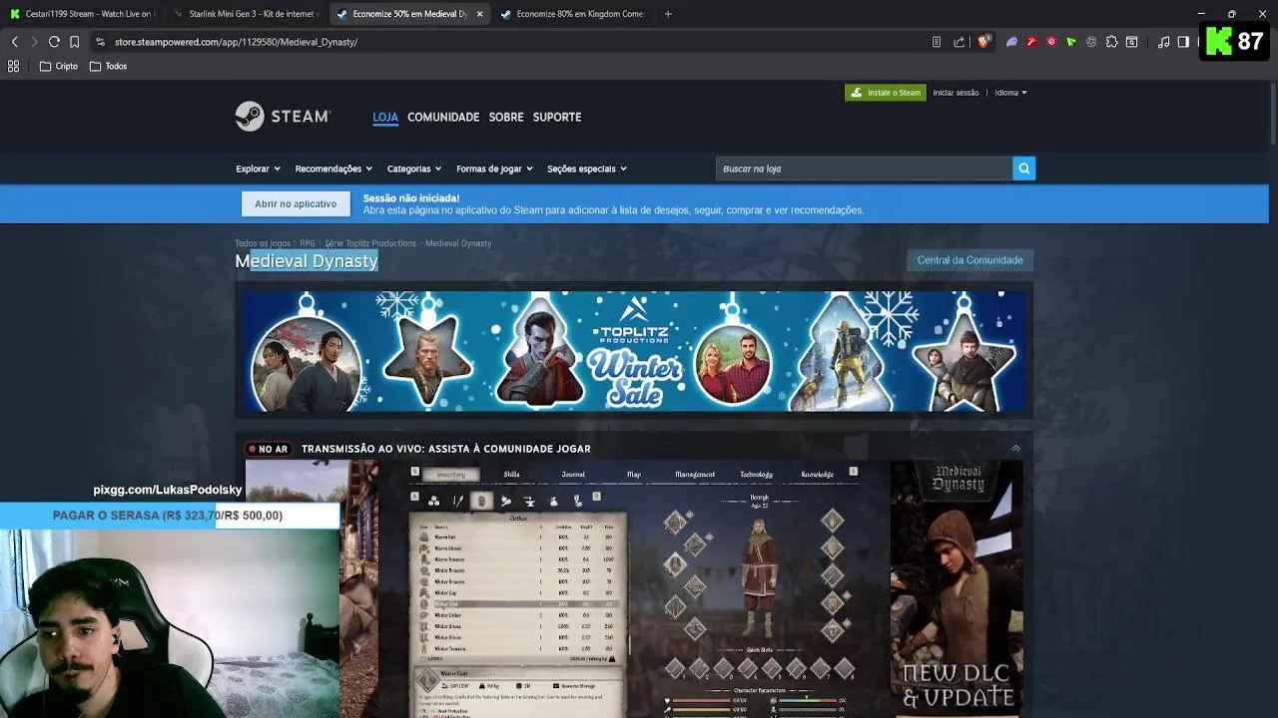This screenshot has width=1278, height=718.
Task: Open the New DLC & Update banner
Action: pos(957,588)
